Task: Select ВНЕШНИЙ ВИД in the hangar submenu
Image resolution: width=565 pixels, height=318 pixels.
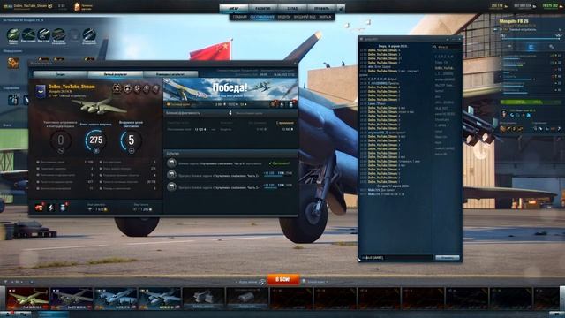Action: 305,17
